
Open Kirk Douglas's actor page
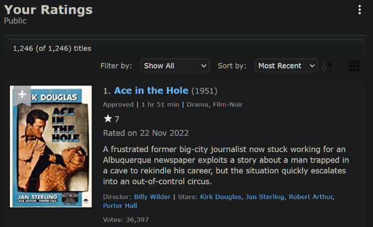click(221, 197)
